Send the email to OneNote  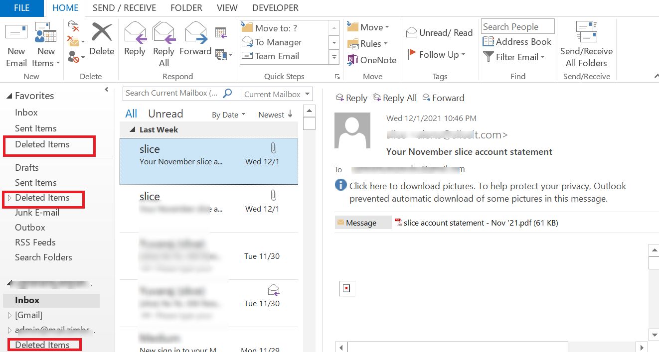pyautogui.click(x=372, y=60)
